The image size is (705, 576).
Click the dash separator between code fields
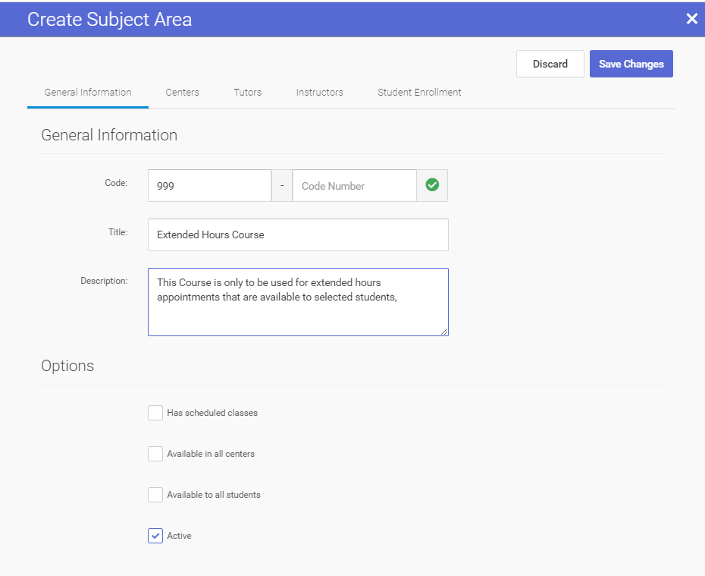pos(282,186)
